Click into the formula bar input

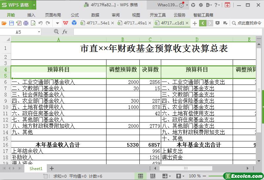(167, 32)
